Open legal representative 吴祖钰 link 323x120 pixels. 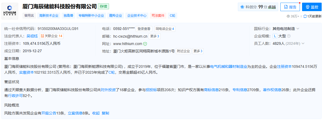pos(32,36)
